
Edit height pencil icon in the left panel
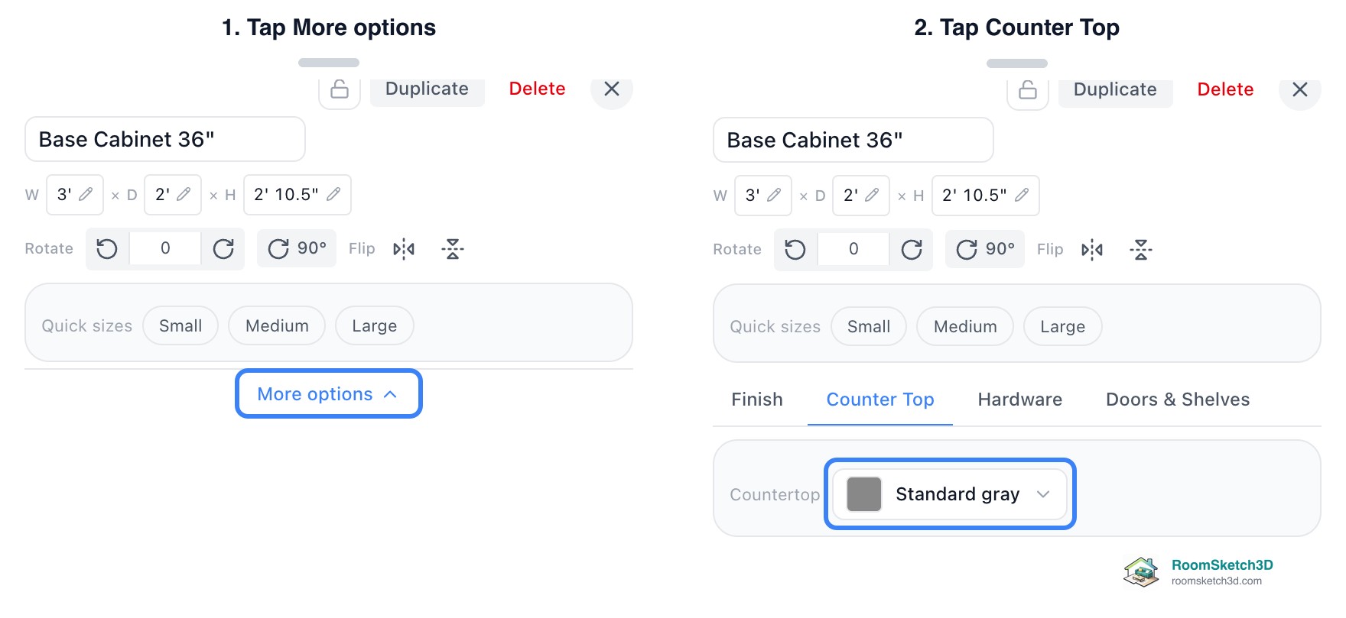(333, 194)
